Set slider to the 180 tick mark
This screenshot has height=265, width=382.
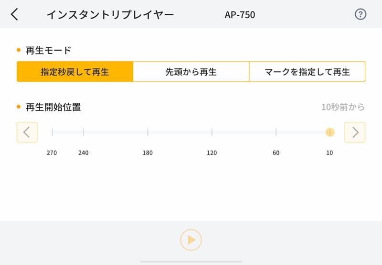[148, 132]
